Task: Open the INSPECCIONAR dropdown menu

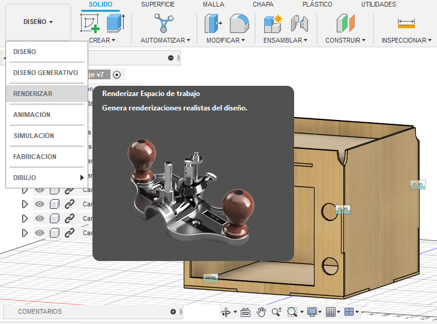Action: 406,40
